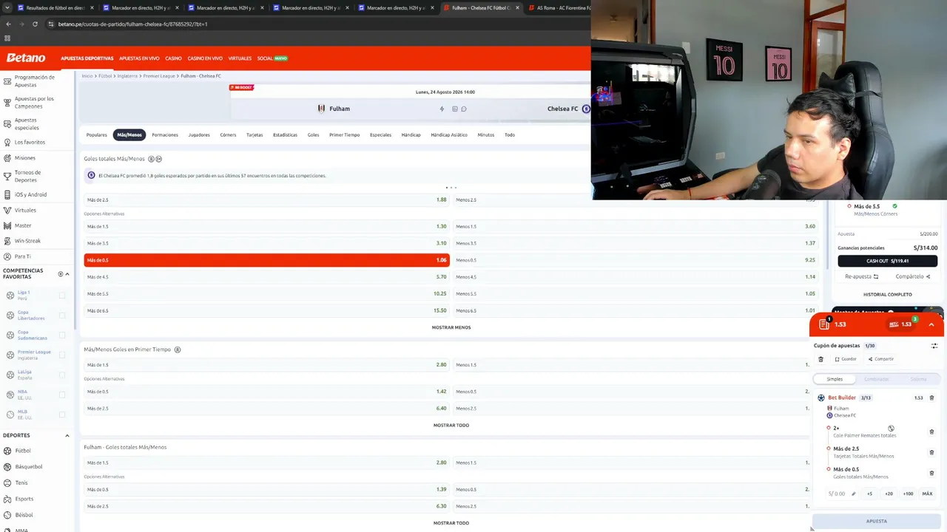Screen dimensions: 947x532
Task: Click the Betano logo
Action: tap(26, 58)
